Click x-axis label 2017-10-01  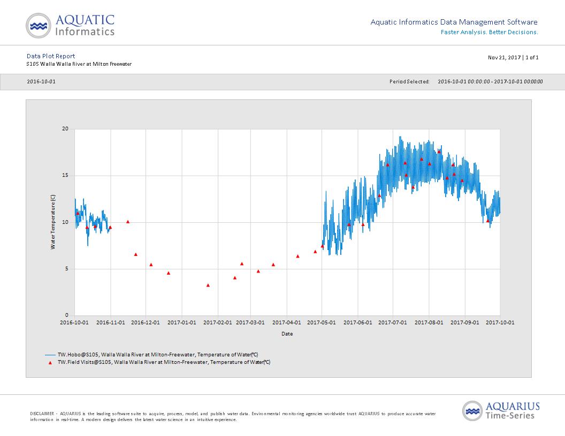500,322
